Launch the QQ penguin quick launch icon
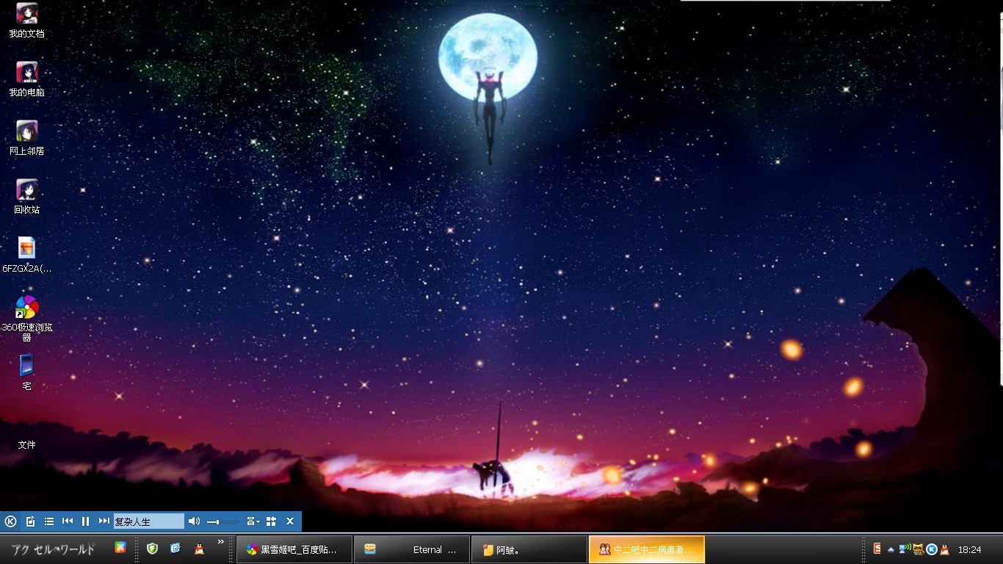Screen dimensions: 1003x564 coord(199,549)
